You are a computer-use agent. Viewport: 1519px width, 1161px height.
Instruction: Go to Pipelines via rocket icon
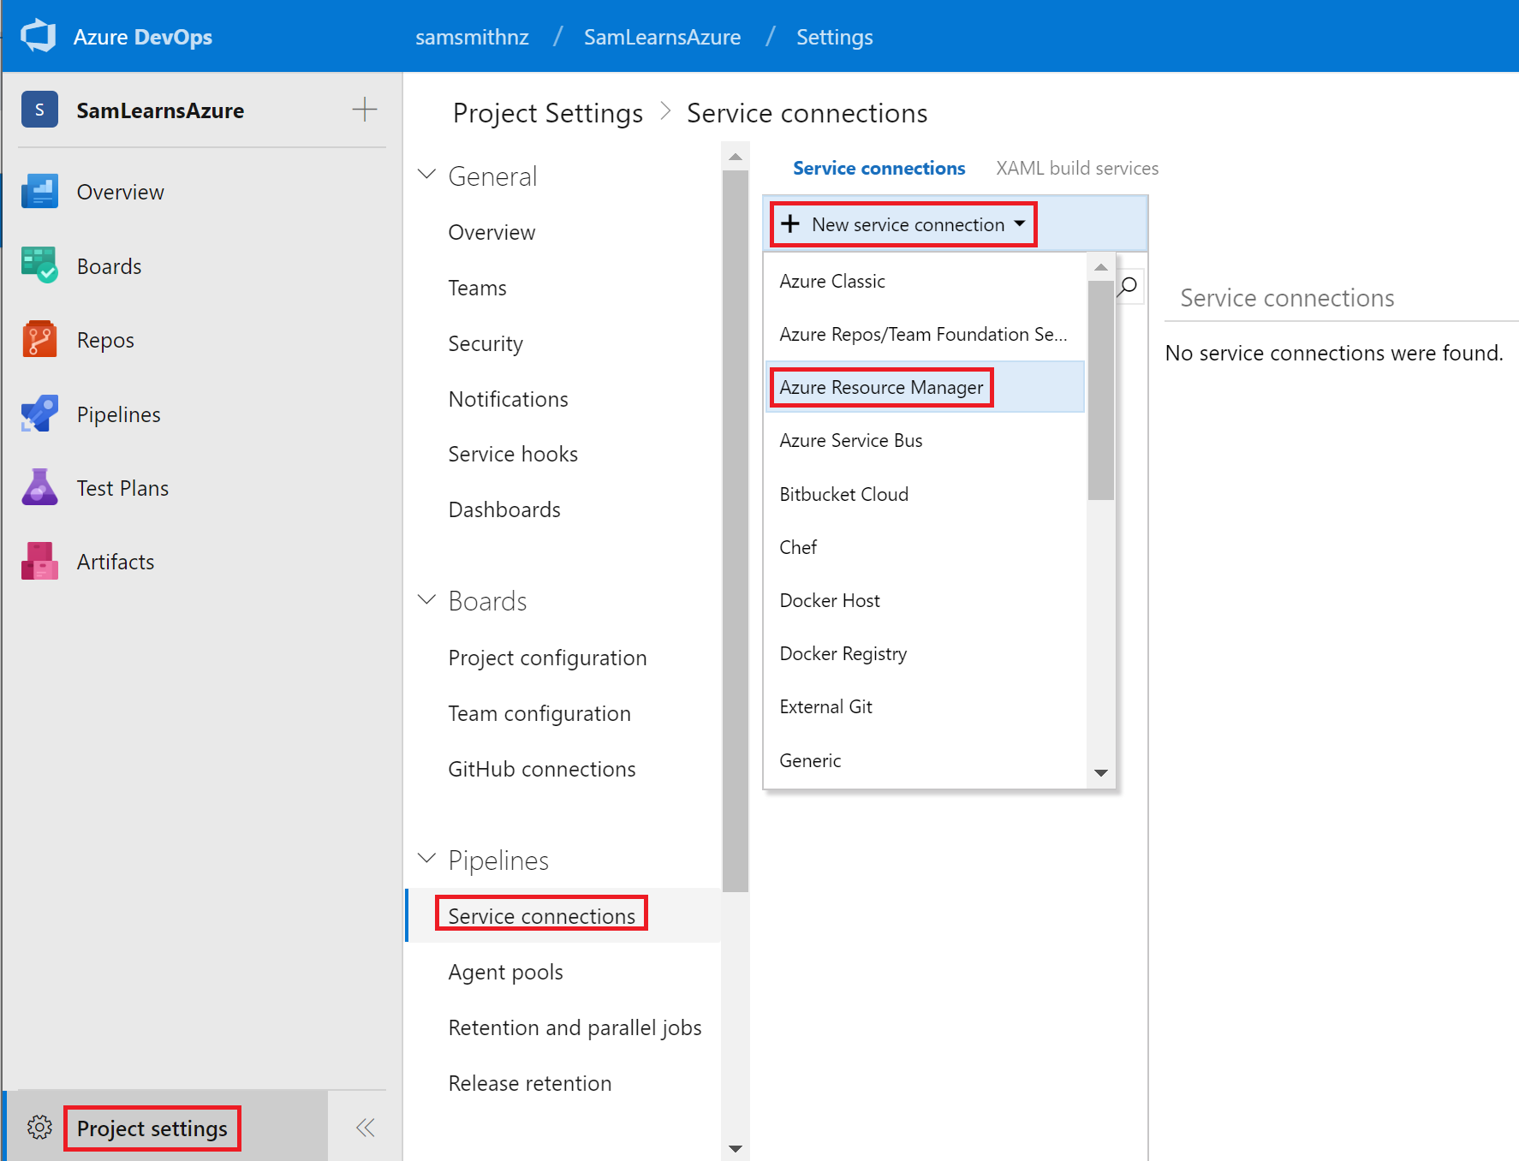(x=39, y=414)
